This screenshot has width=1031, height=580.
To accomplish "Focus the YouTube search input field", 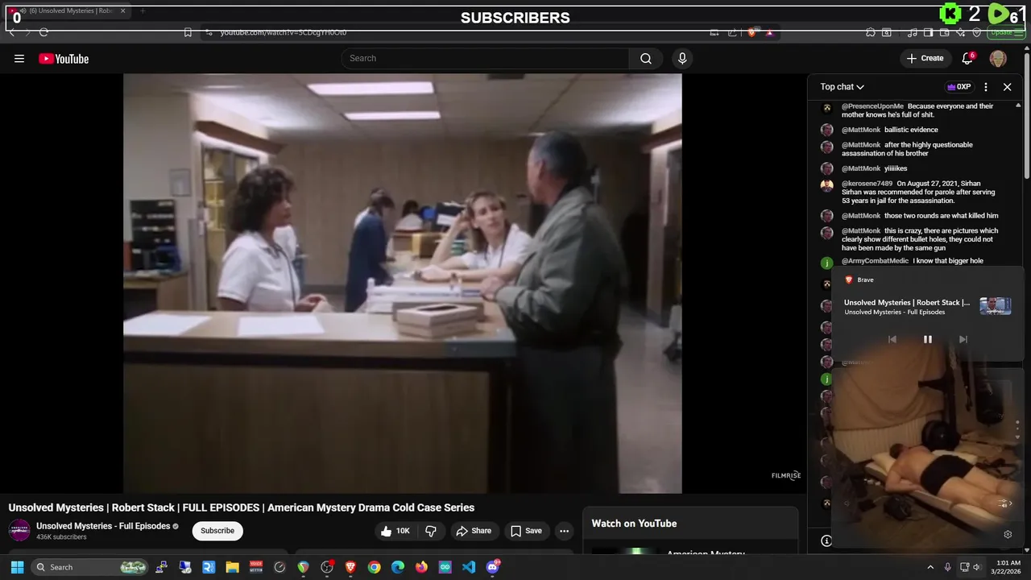I will point(487,58).
